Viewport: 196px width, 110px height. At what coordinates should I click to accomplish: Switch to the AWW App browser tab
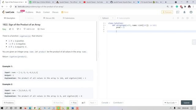41,2
